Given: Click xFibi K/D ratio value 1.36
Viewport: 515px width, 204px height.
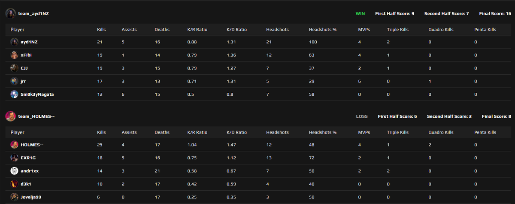Looking at the screenshot, I should point(231,55).
